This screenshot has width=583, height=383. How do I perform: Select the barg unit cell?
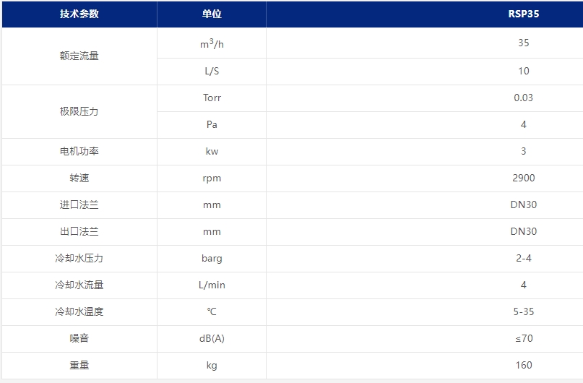point(212,259)
